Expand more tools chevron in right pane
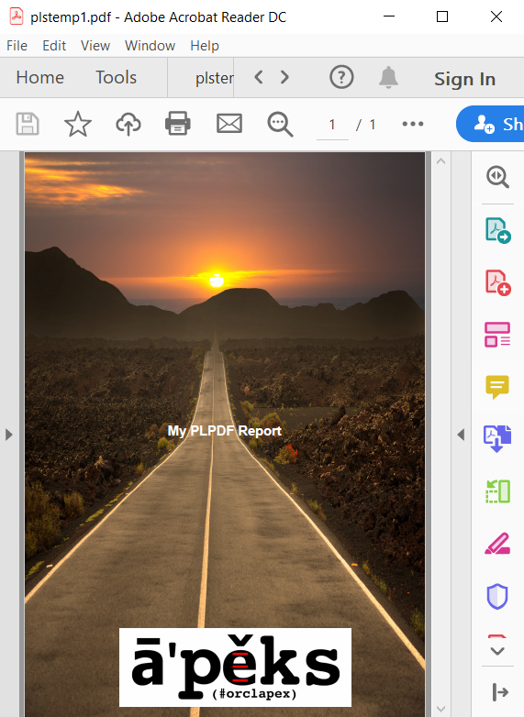This screenshot has height=717, width=524. (497, 651)
